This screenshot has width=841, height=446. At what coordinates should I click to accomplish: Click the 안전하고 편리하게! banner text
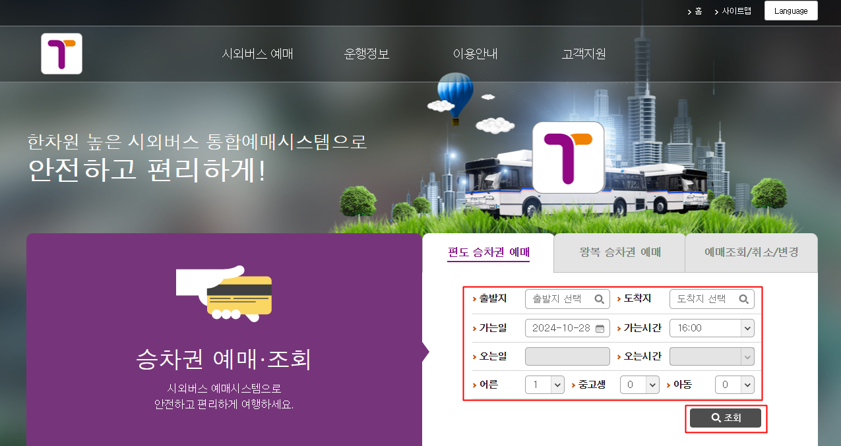tap(147, 171)
